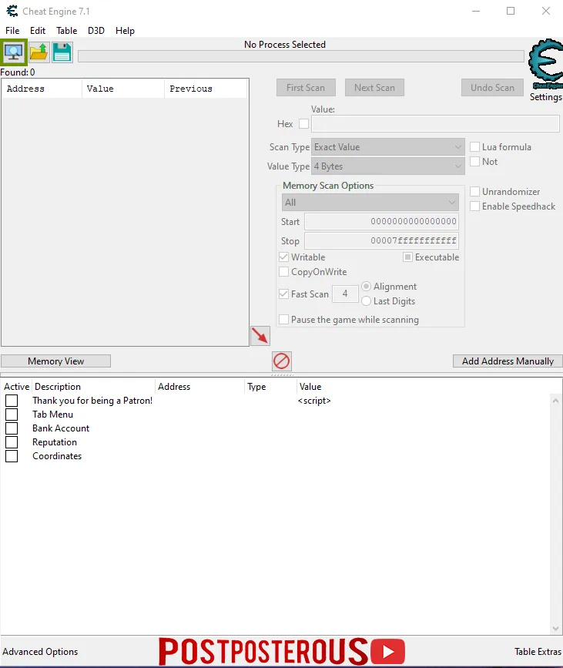Viewport: 563px width, 668px height.
Task: Click the <script> value cell
Action: (x=314, y=401)
